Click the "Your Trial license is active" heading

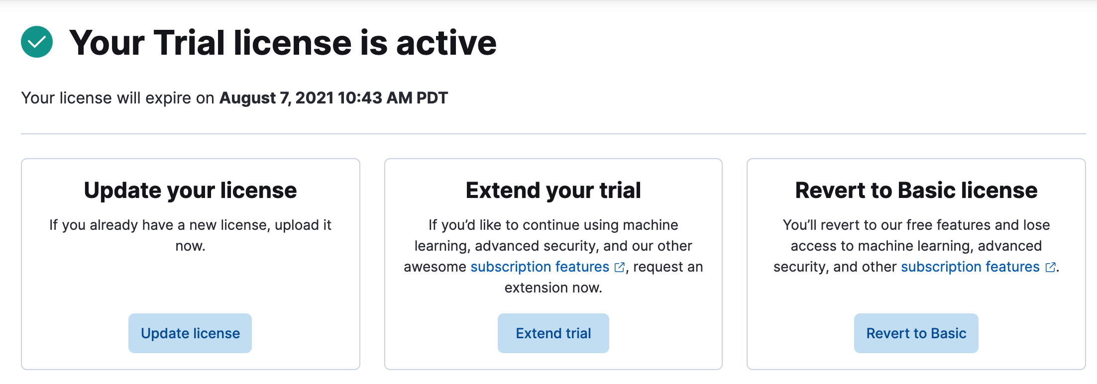[x=283, y=43]
